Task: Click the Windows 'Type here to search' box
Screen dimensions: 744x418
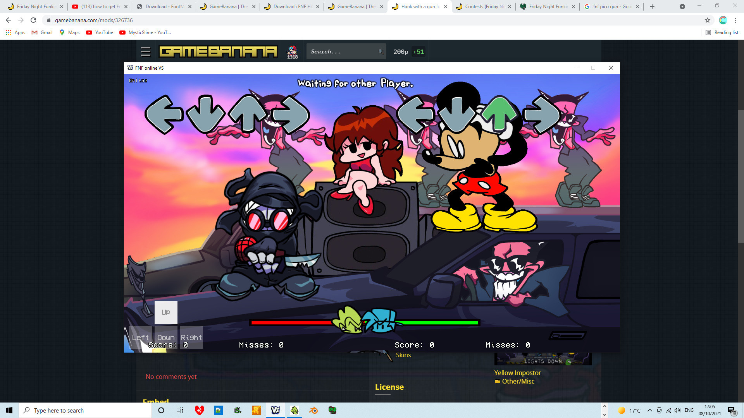Action: (x=85, y=410)
